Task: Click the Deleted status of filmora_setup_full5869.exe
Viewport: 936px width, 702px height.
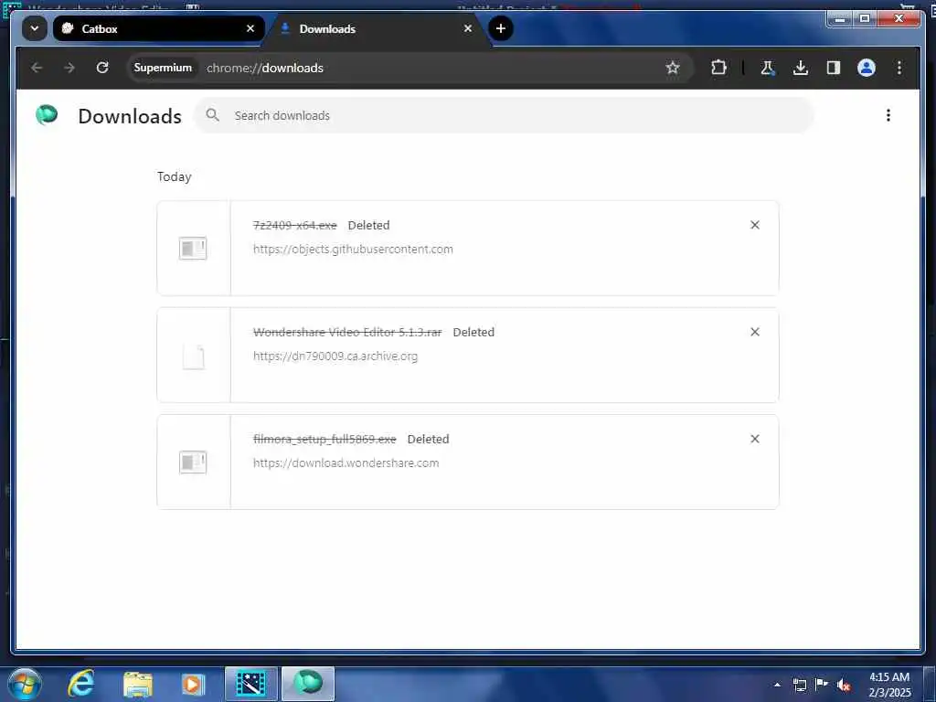Action: tap(428, 439)
